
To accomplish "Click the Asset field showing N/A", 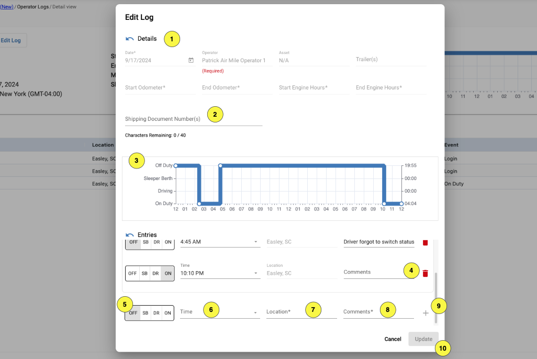I will [x=314, y=60].
